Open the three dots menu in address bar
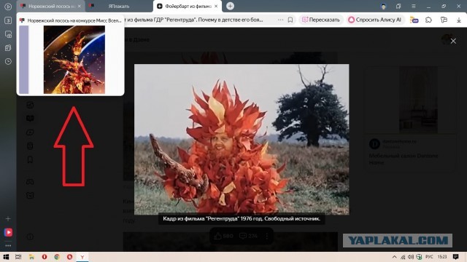 [x=280, y=20]
